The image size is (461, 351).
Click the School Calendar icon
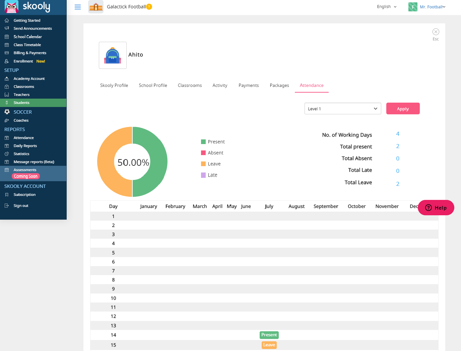coord(7,37)
